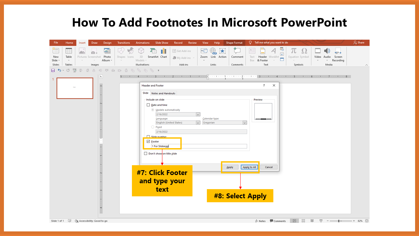Screen dimensions: 419x236
Task: Click the Header & Footer icon
Action: click(263, 51)
